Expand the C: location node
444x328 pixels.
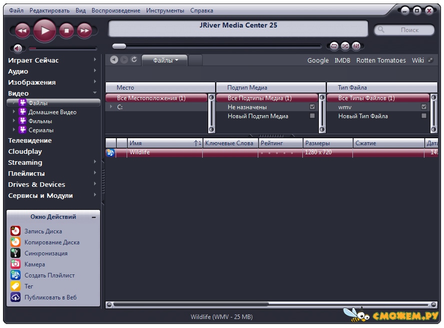[111, 107]
